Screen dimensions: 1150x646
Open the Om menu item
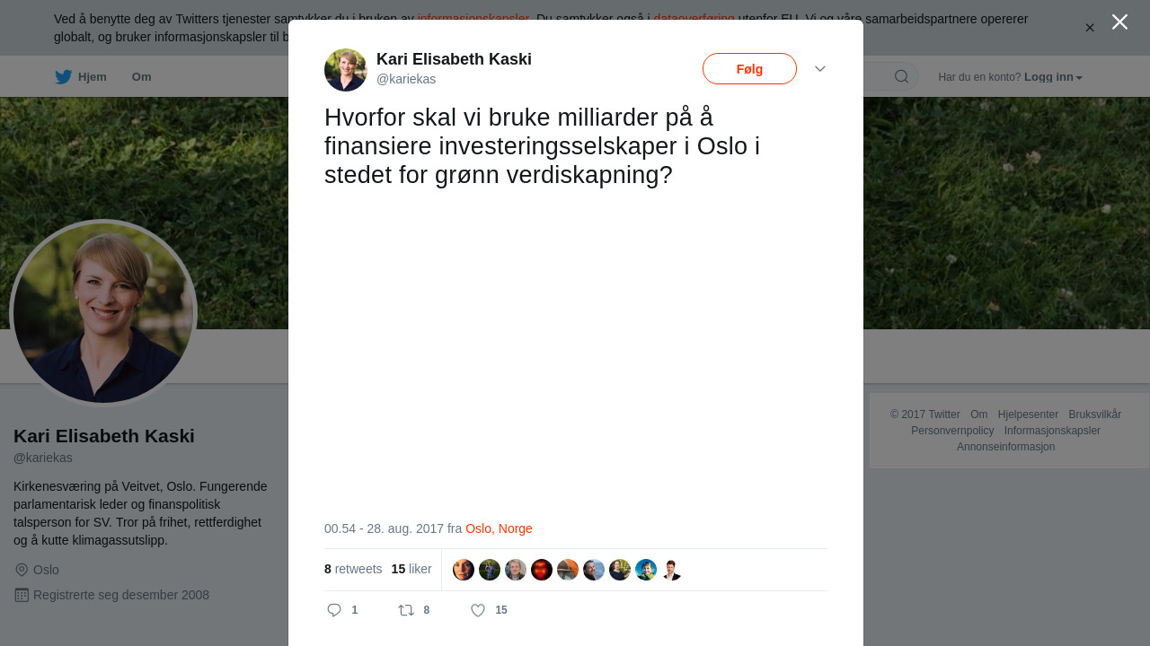(x=141, y=77)
